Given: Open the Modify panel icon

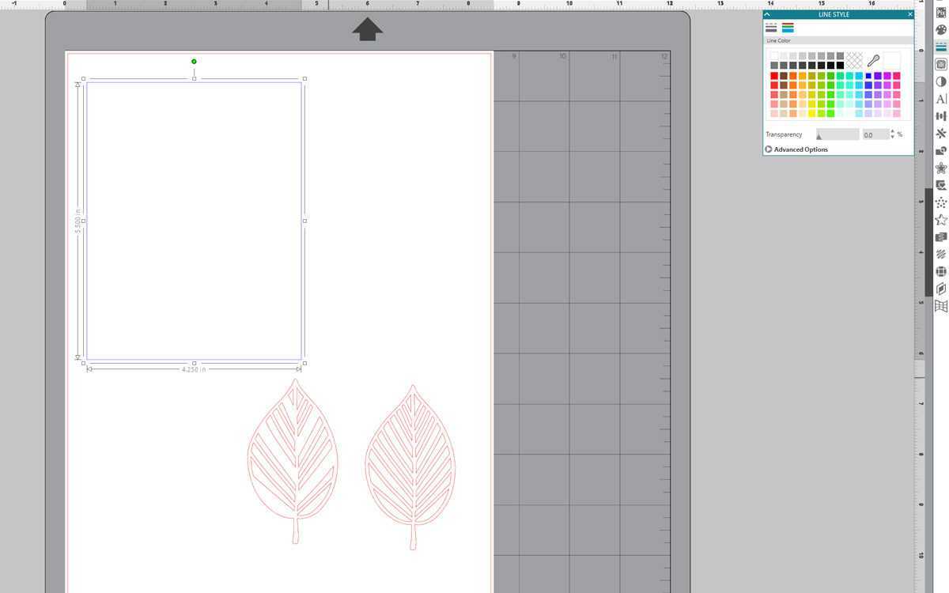Looking at the screenshot, I should tap(941, 151).
